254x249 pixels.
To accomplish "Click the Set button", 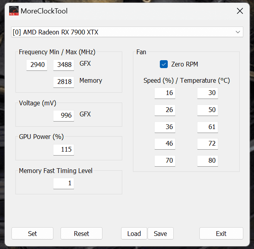I will click(x=32, y=234).
